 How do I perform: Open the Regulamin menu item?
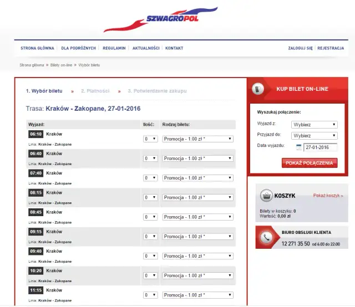(x=114, y=48)
